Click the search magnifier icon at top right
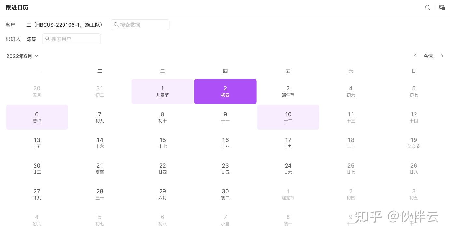This screenshot has width=450, height=235. (428, 7)
